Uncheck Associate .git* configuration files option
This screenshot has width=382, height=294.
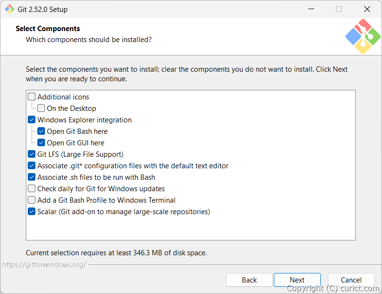pos(32,166)
